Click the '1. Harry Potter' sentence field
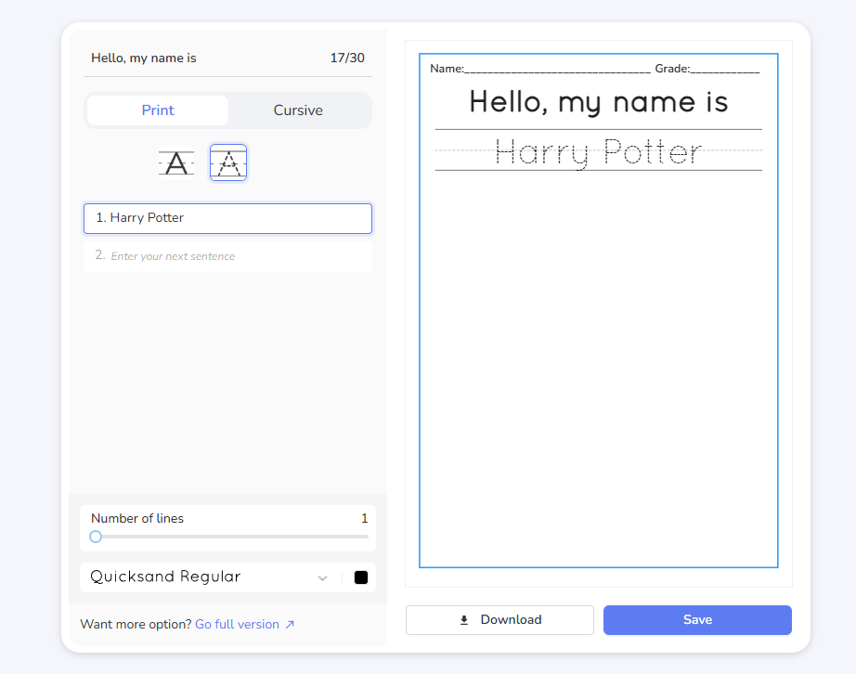856x674 pixels. tap(227, 218)
